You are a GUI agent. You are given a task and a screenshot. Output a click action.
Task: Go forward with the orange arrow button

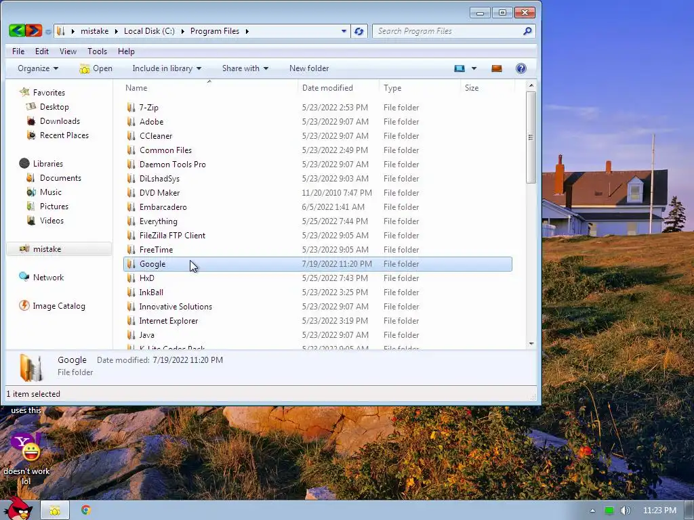(x=34, y=31)
